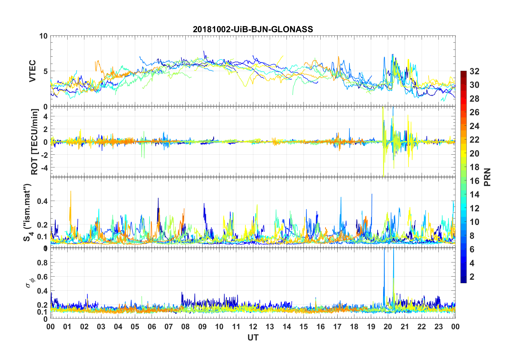Viewport: 506px width, 354px height.
Task: Click the UT axis hour label "15"
Action: [304, 327]
